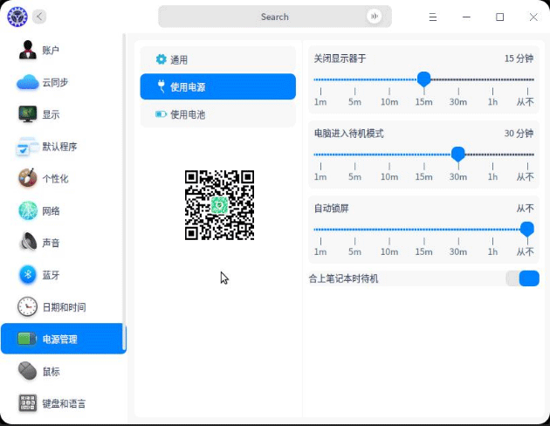Viewport: 550px width, 426px height.
Task: Open the 账户 account icon in sidebar
Action: 27,50
